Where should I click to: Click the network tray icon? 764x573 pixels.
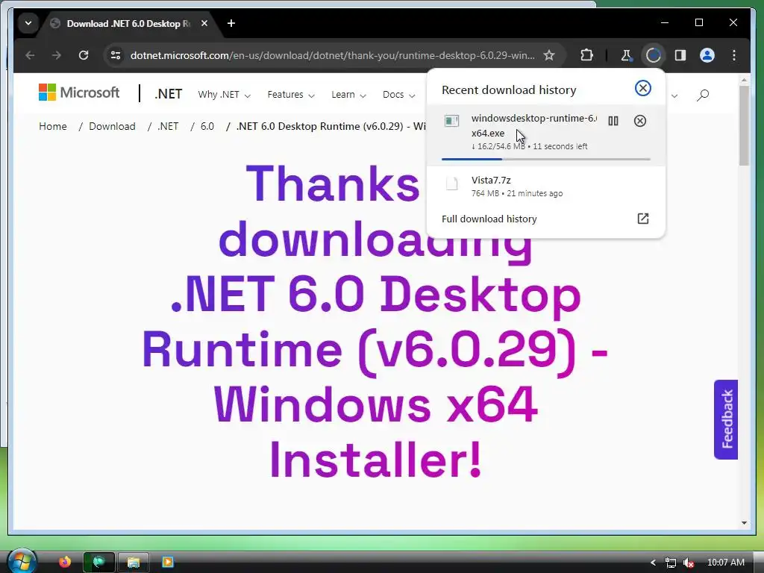click(x=671, y=563)
